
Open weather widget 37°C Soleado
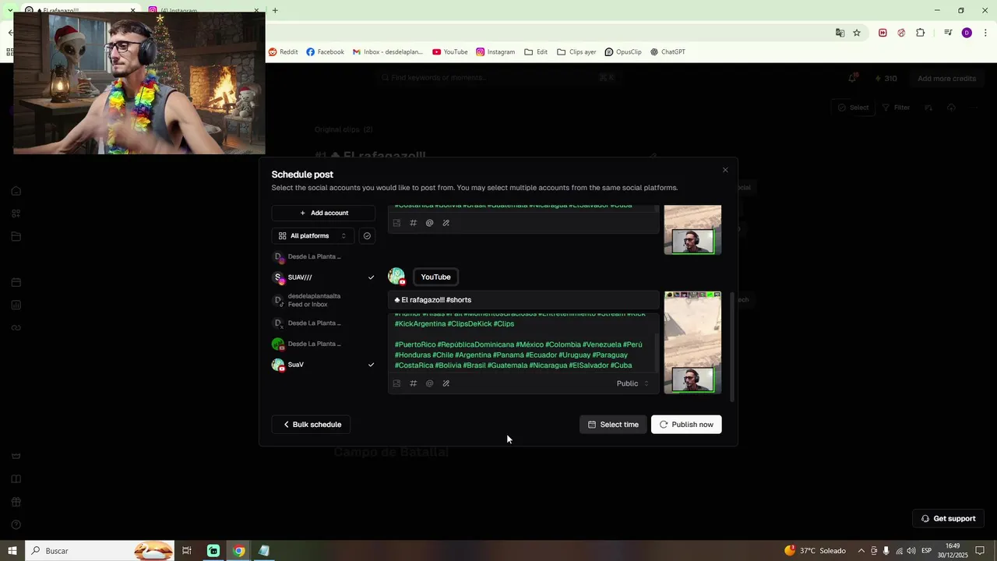(x=815, y=551)
